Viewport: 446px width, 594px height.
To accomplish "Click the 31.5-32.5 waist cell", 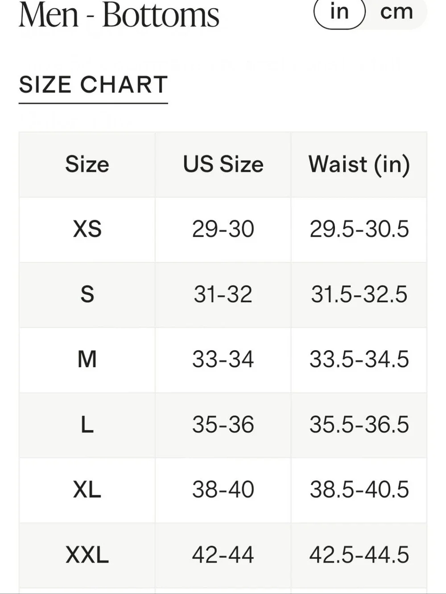I will [x=359, y=294].
